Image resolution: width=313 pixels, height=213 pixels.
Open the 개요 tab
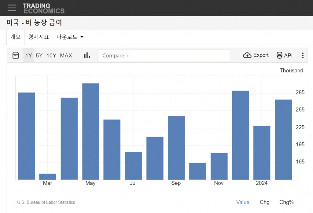click(15, 37)
